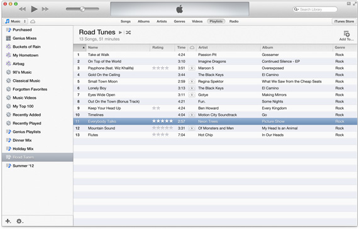The image size is (359, 229).
Task: Open search options magnifier dropdown
Action: 296,9
